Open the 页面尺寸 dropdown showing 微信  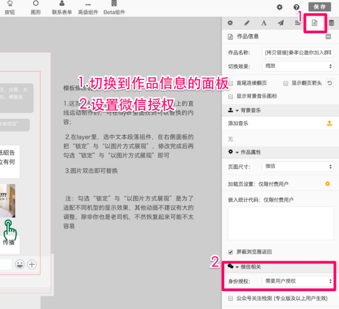[298, 166]
